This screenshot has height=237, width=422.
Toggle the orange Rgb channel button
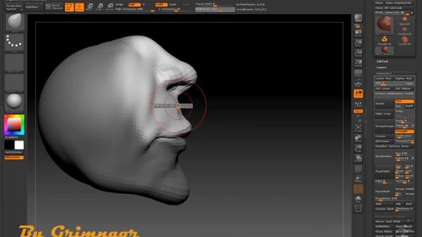coord(134,5)
